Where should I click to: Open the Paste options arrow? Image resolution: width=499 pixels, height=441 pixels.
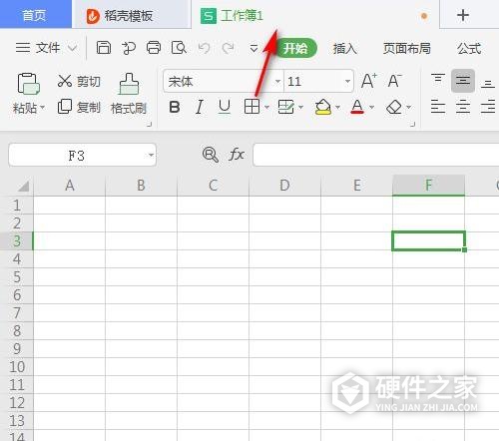click(x=42, y=108)
